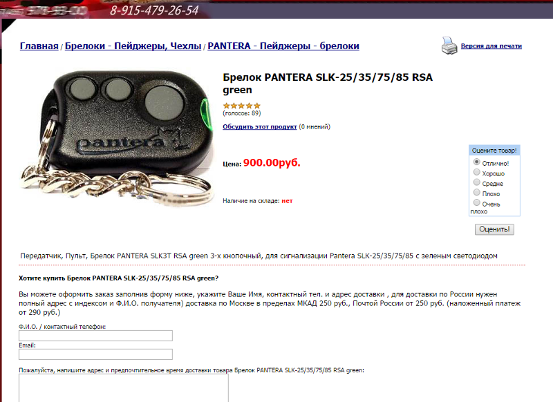Viewport: 553px width, 402px height.
Task: Submit rating with Оценить! button
Action: click(x=494, y=229)
